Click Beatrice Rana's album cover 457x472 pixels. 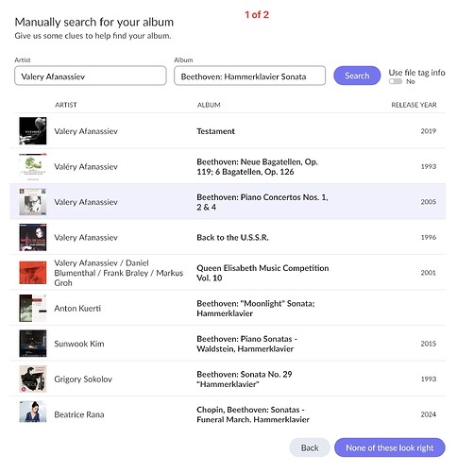33,412
